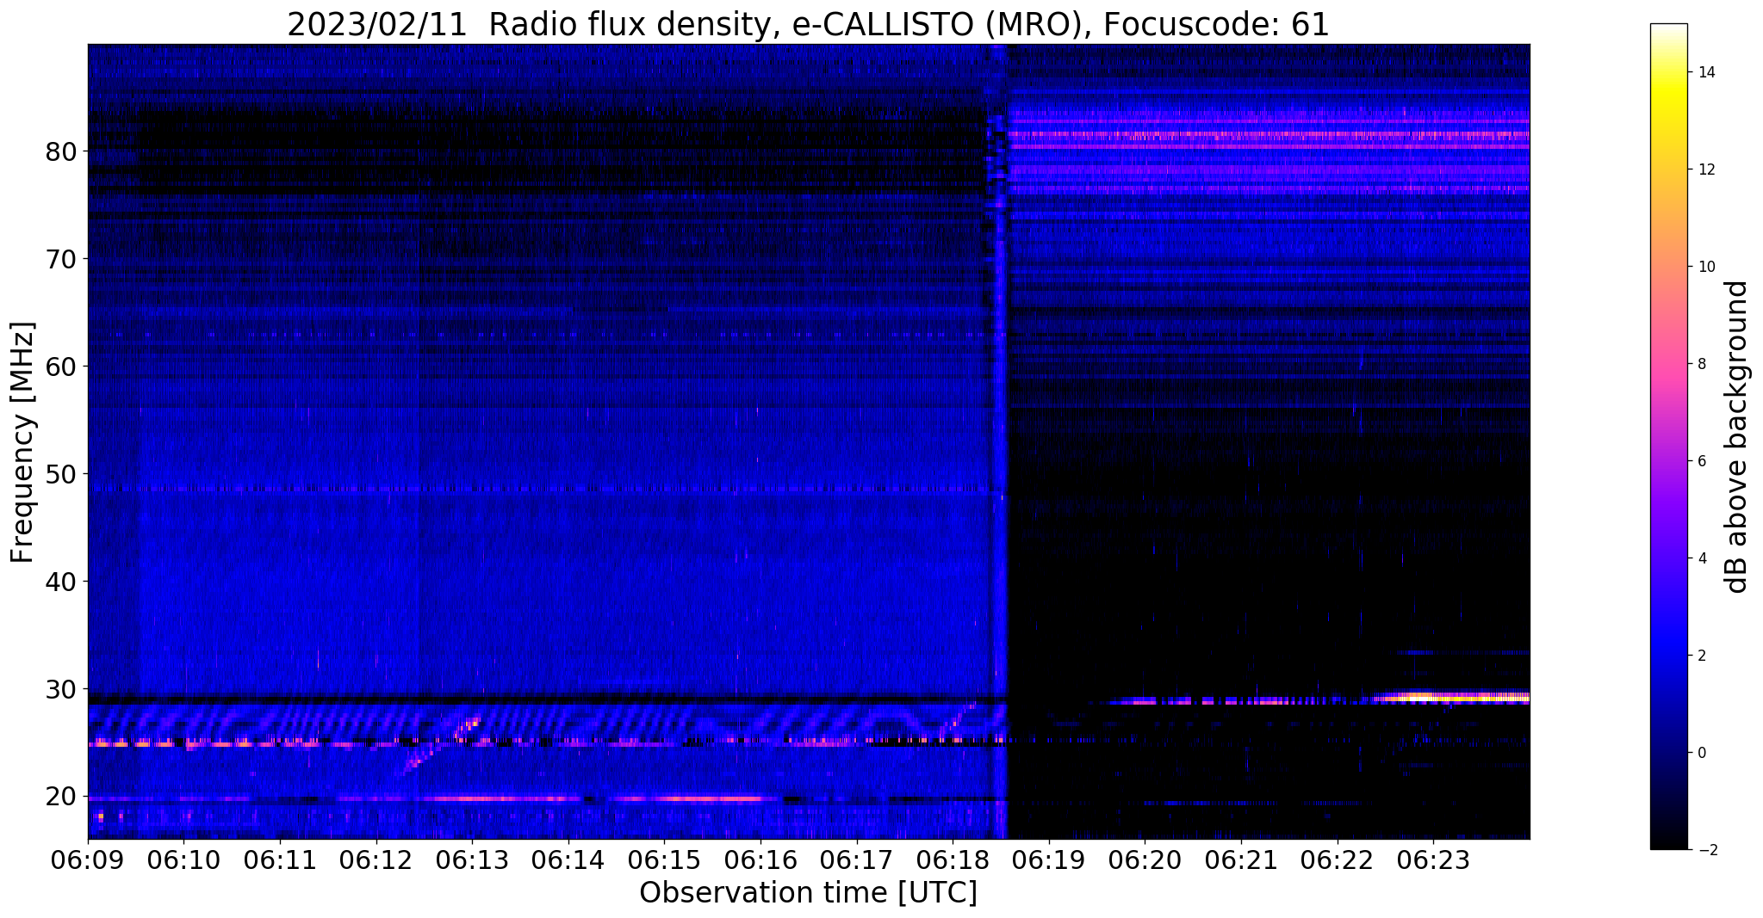Click the 06:22 time tick label

coord(1337,859)
